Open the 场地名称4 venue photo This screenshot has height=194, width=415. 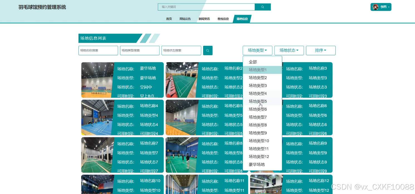(x=98, y=117)
